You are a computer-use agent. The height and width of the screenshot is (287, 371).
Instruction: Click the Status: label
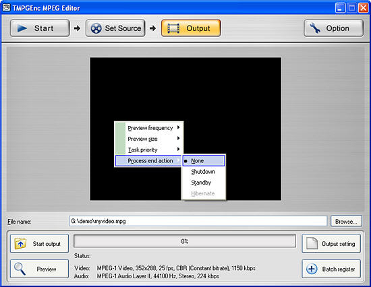click(82, 256)
